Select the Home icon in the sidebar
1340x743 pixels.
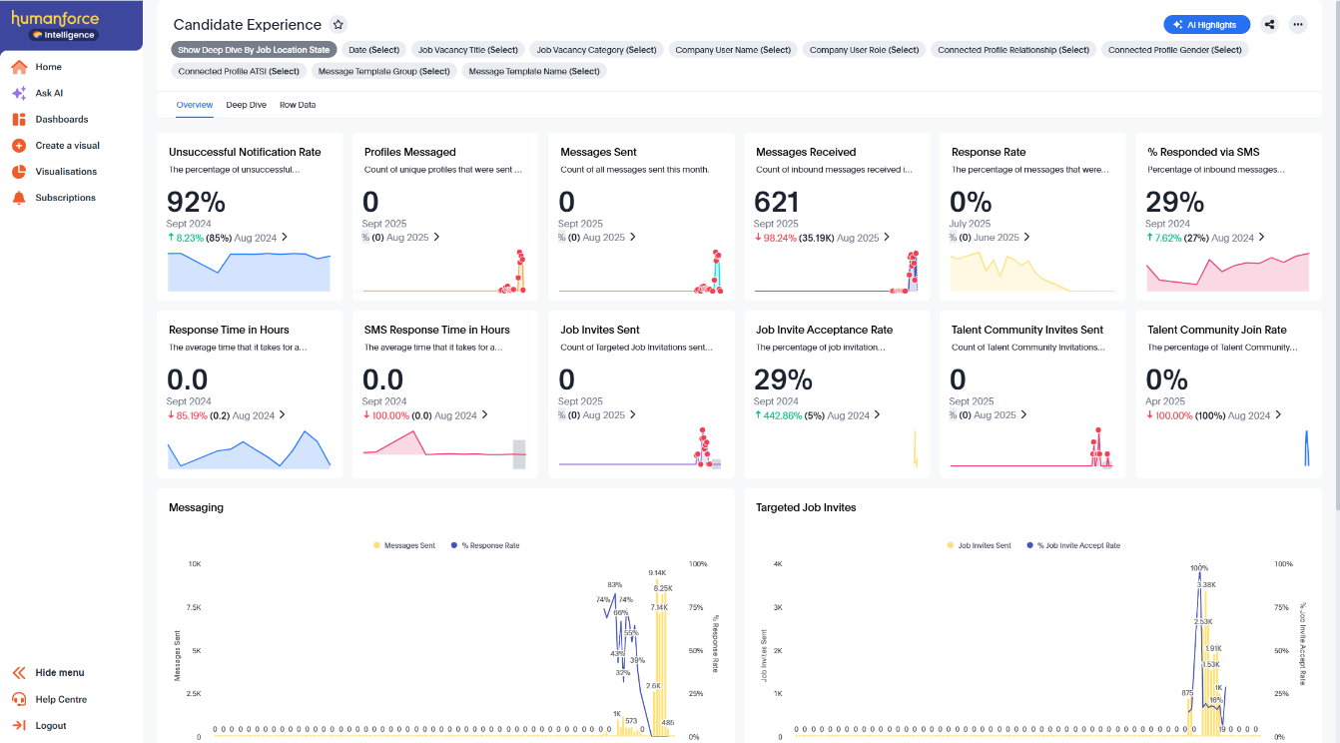click(16, 67)
